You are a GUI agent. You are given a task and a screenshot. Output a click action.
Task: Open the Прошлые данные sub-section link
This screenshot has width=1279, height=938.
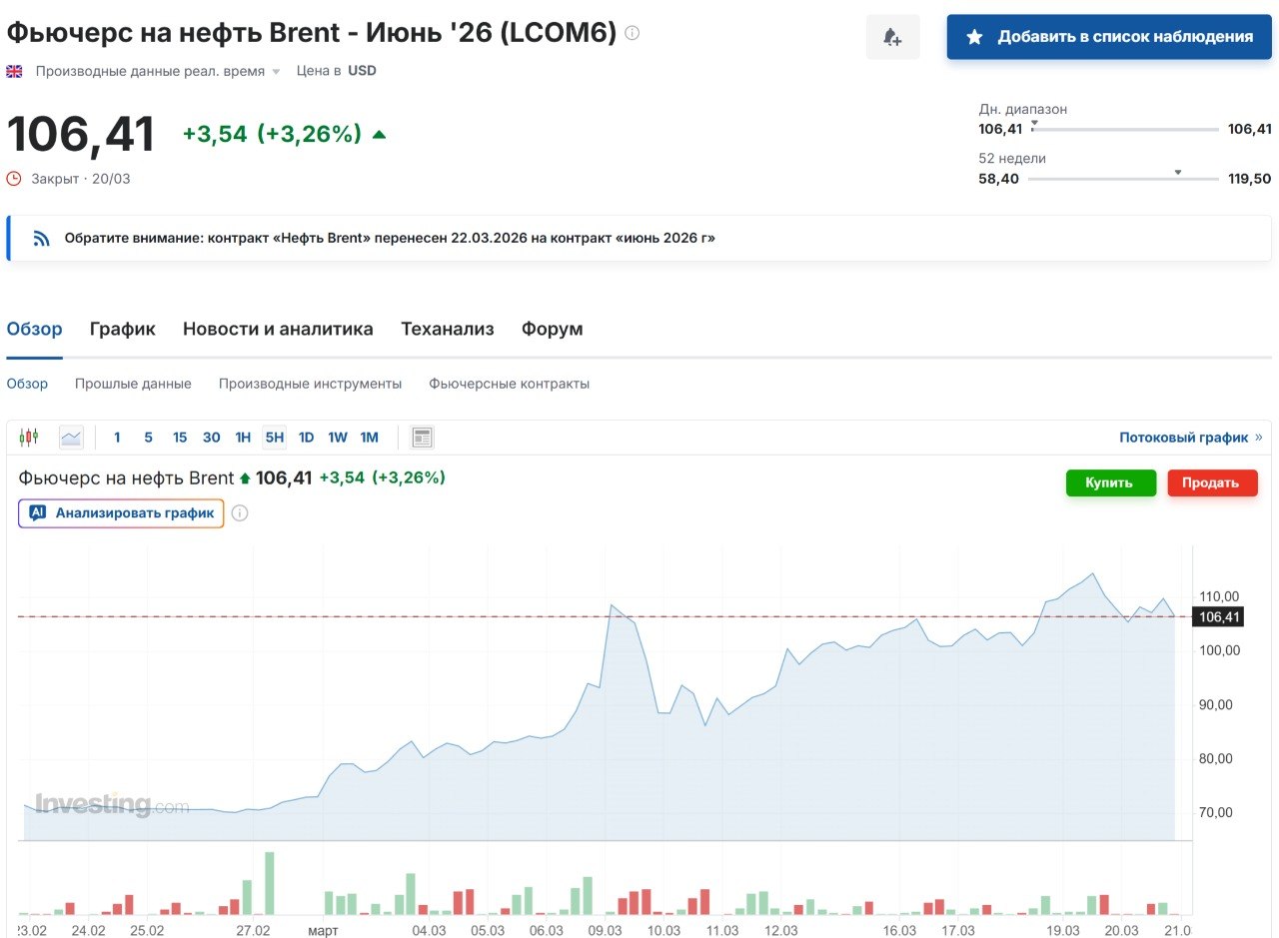(x=133, y=384)
